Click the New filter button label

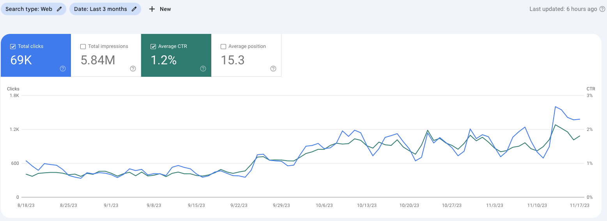coord(165,9)
